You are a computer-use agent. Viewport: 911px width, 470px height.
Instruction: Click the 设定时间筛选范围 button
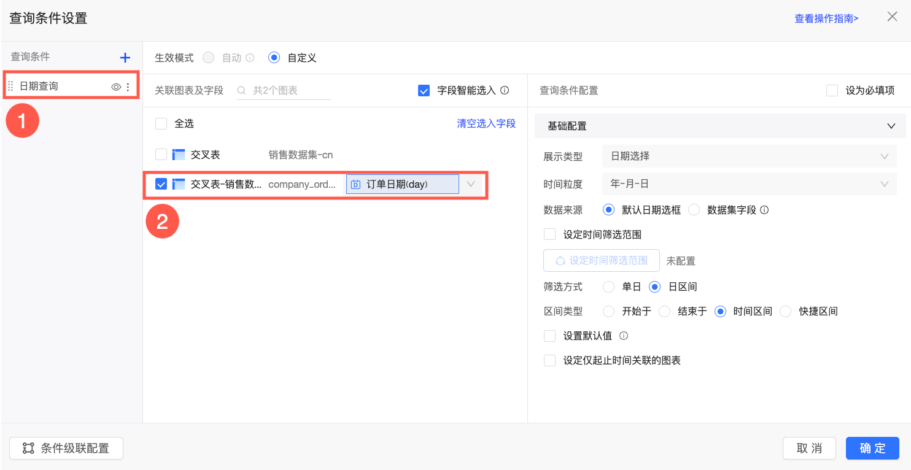coord(602,261)
